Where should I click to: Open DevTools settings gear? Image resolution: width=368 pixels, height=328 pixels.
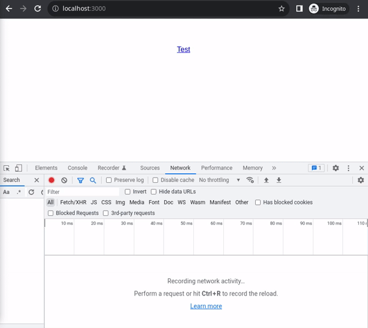click(335, 168)
